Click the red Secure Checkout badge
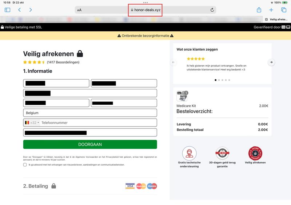Screen dimensions: 291x205 pyautogui.click(x=255, y=153)
